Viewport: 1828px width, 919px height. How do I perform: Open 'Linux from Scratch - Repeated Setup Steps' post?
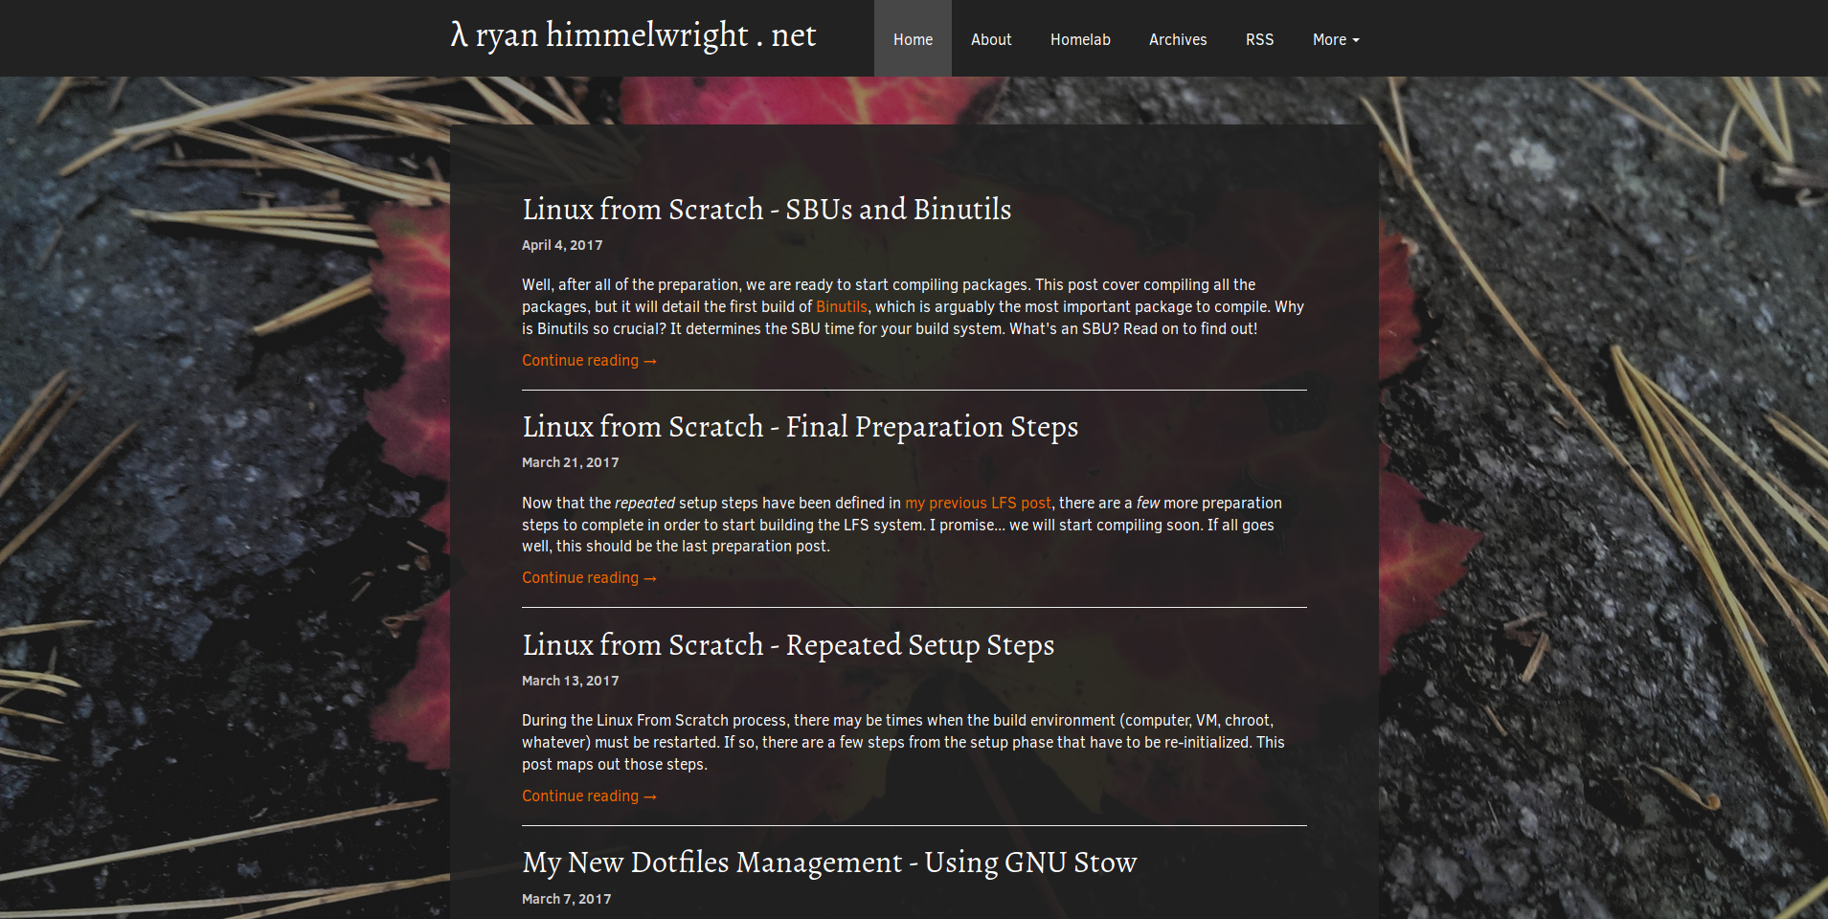coord(787,645)
